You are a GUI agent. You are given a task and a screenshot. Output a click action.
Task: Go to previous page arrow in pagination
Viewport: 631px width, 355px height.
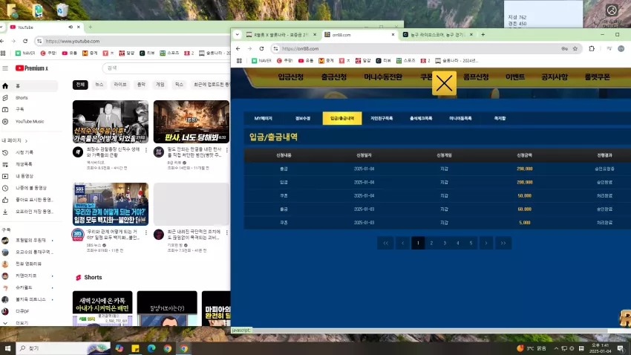point(402,243)
